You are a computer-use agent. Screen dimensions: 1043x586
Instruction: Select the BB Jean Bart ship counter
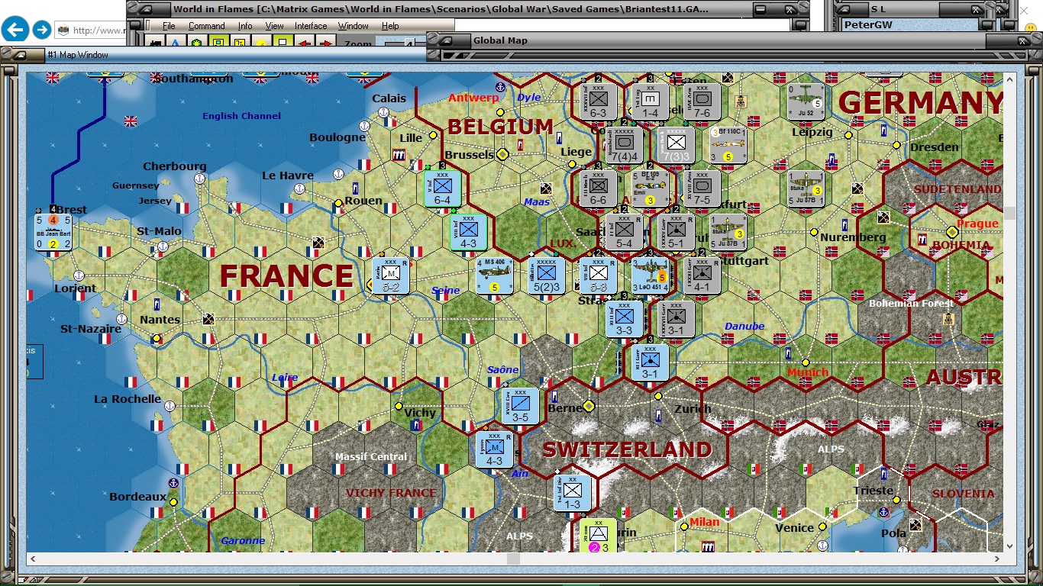53,232
